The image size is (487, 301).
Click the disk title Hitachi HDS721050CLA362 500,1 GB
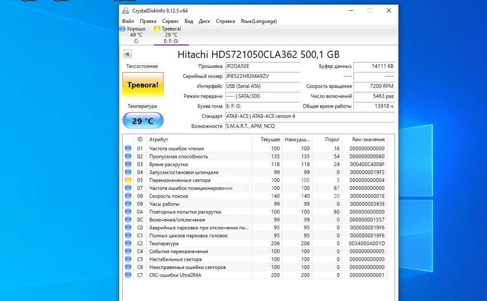pyautogui.click(x=258, y=55)
